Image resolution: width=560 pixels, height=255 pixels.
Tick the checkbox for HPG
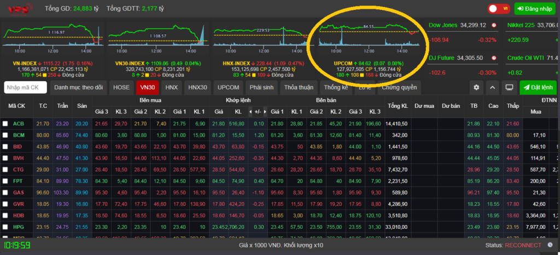(x=5, y=227)
